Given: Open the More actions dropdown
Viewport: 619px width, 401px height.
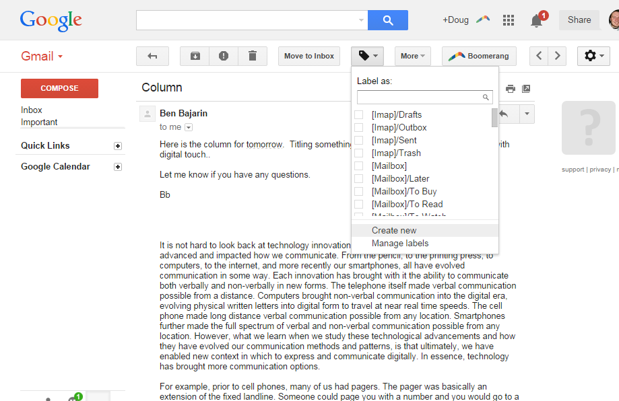Looking at the screenshot, I should click(412, 56).
